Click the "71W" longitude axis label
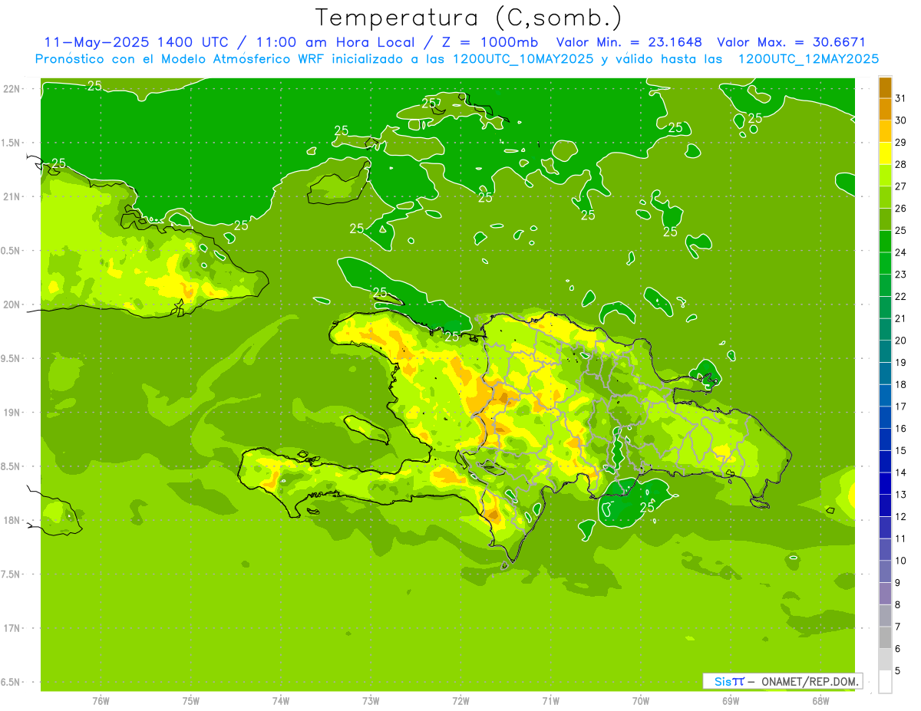The height and width of the screenshot is (711, 921). (550, 702)
